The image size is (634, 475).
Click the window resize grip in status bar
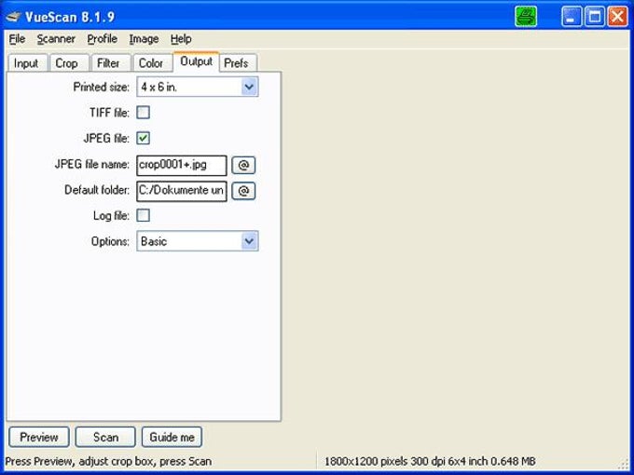[x=625, y=464]
